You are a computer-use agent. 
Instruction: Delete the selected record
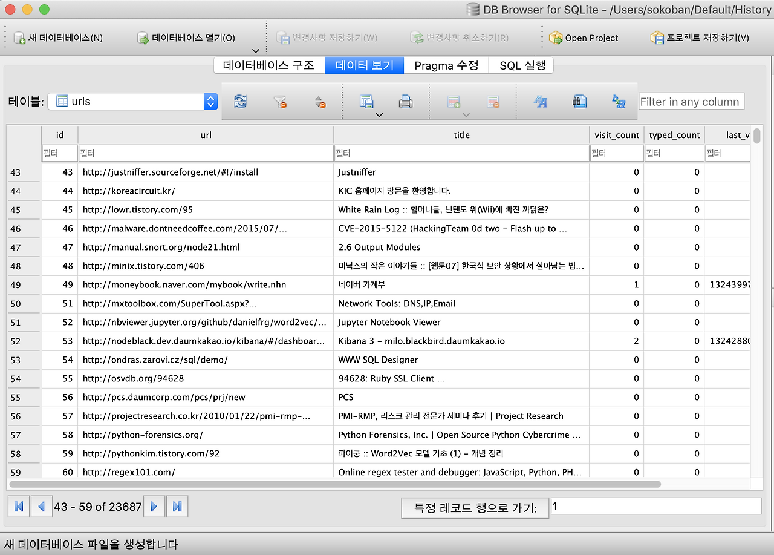point(493,102)
